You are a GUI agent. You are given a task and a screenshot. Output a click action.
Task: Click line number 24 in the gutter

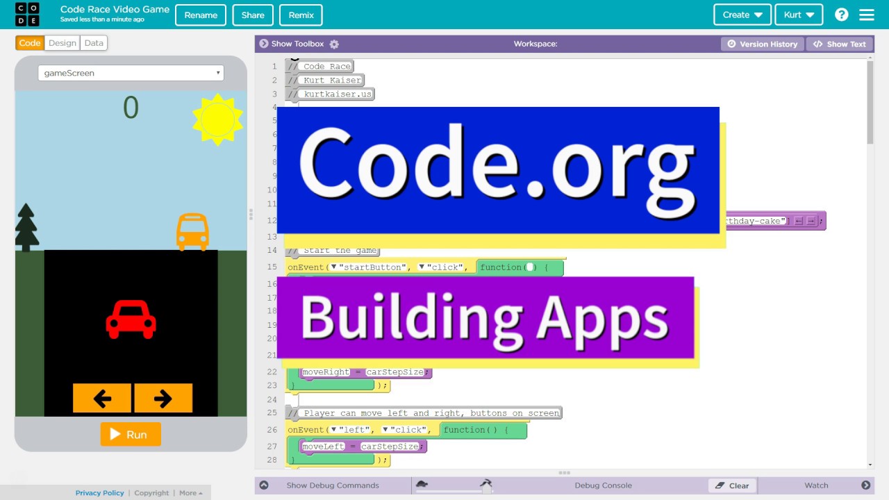tap(272, 400)
